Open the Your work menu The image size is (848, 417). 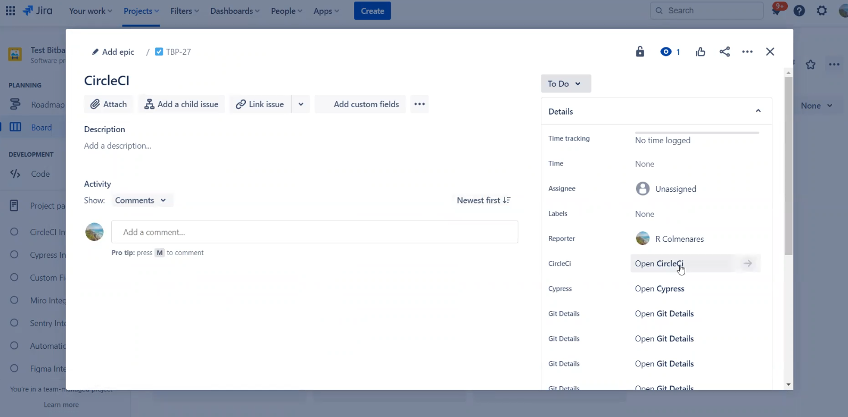pyautogui.click(x=90, y=11)
